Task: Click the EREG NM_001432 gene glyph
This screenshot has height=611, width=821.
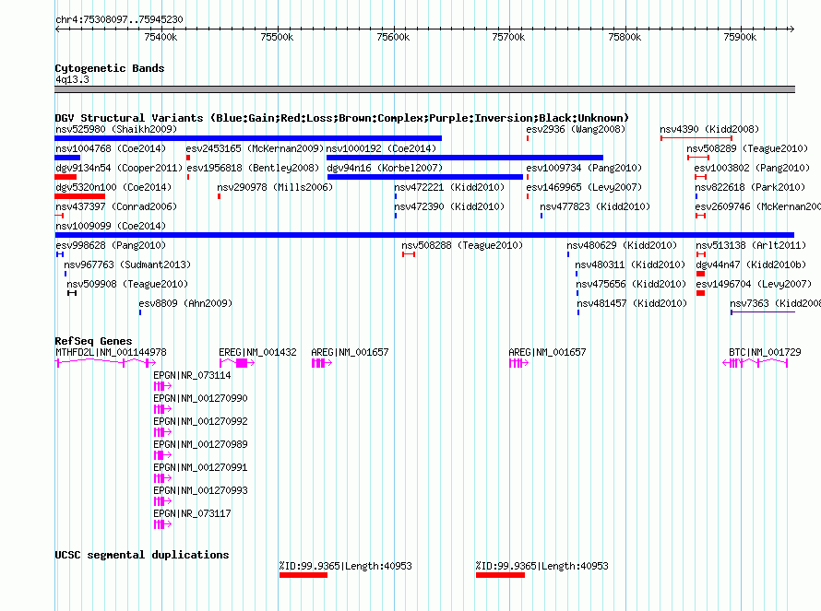Action: point(237,363)
